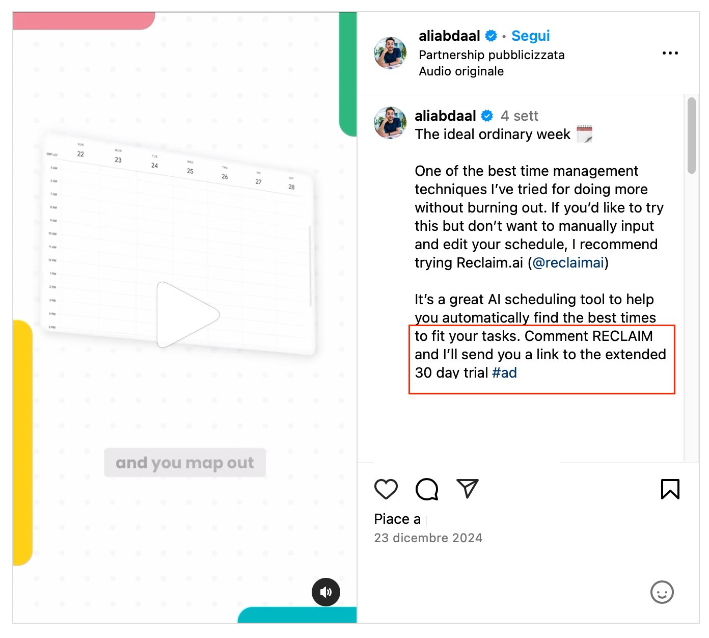Click the Piace a likes text
Viewport: 709px width, 638px height.
[397, 519]
